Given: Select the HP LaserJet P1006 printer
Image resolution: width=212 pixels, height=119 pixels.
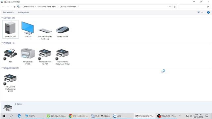Looking at the screenshot, I should [28, 57].
